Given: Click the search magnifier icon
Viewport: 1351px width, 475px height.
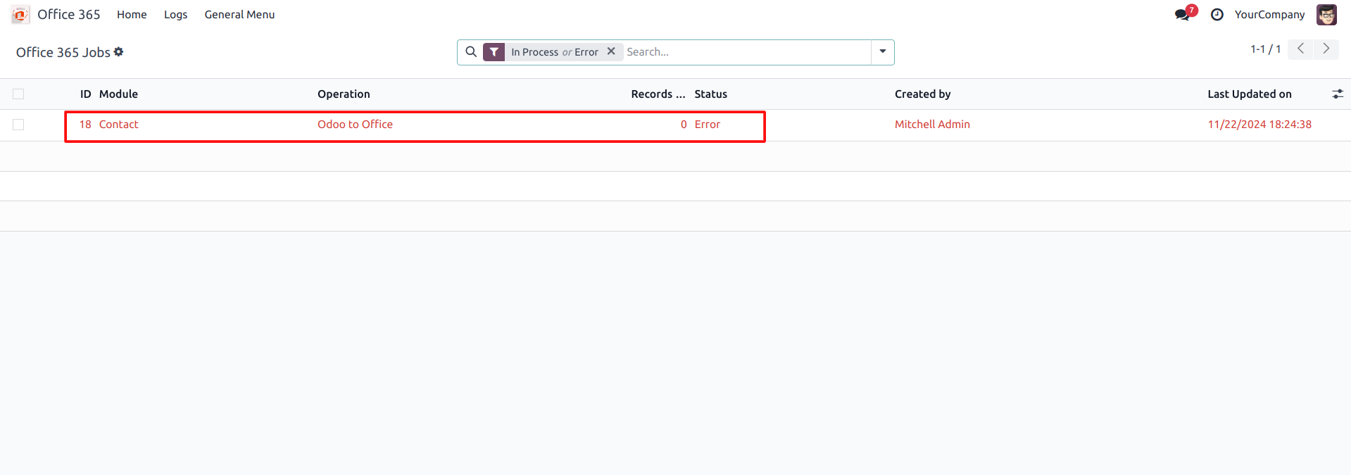Looking at the screenshot, I should click(471, 52).
